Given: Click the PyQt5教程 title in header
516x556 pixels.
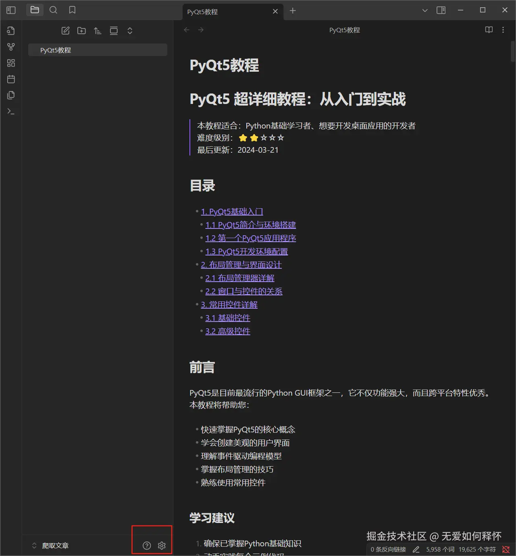Looking at the screenshot, I should 345,30.
